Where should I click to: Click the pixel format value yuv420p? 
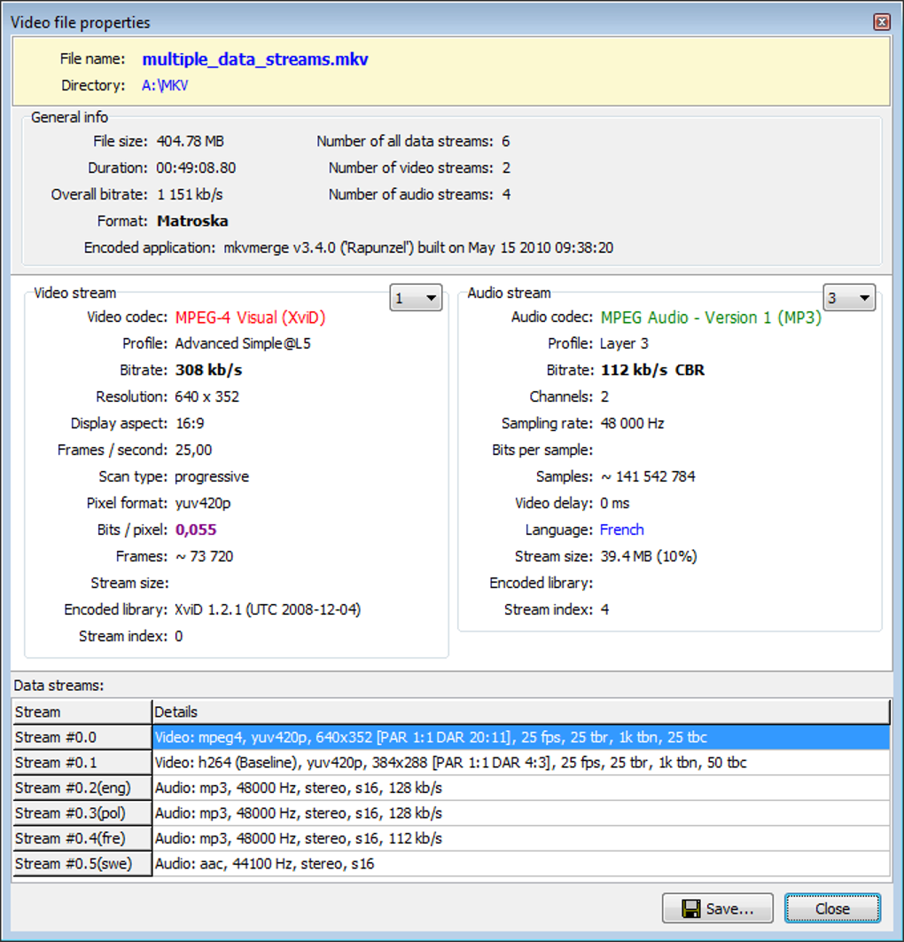pos(203,504)
